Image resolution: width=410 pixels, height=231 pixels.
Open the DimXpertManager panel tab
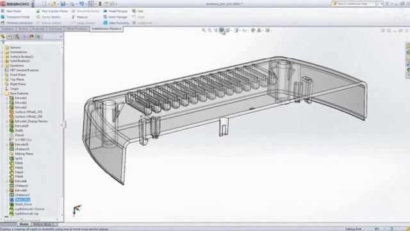point(24,37)
